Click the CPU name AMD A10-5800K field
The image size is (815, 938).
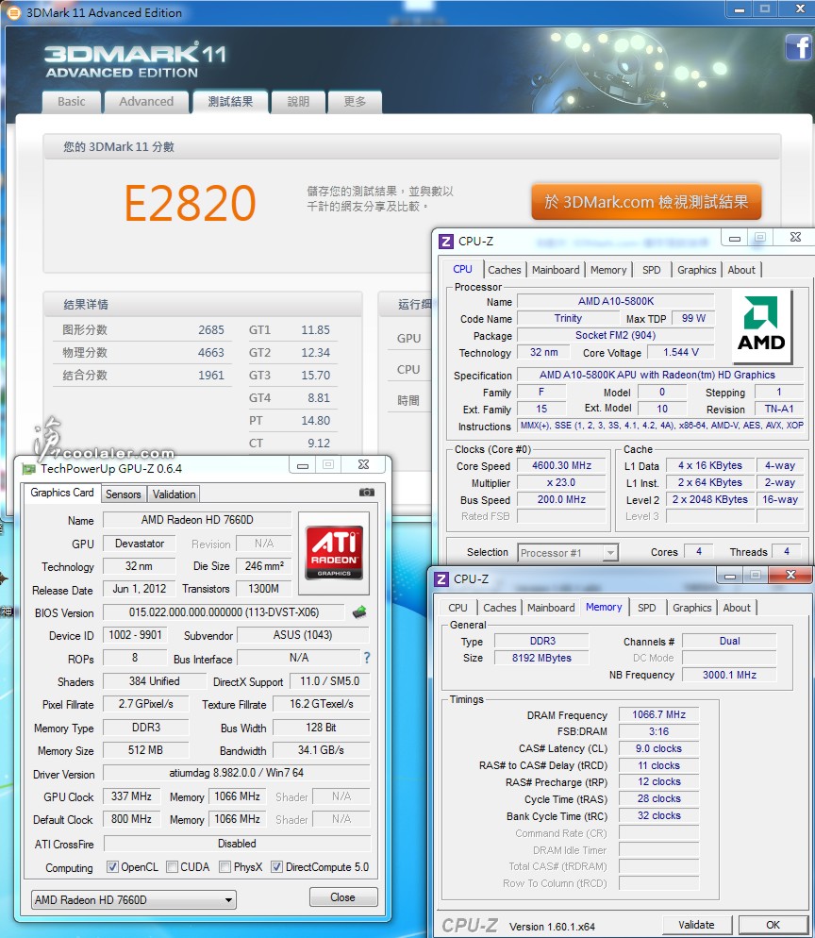616,302
